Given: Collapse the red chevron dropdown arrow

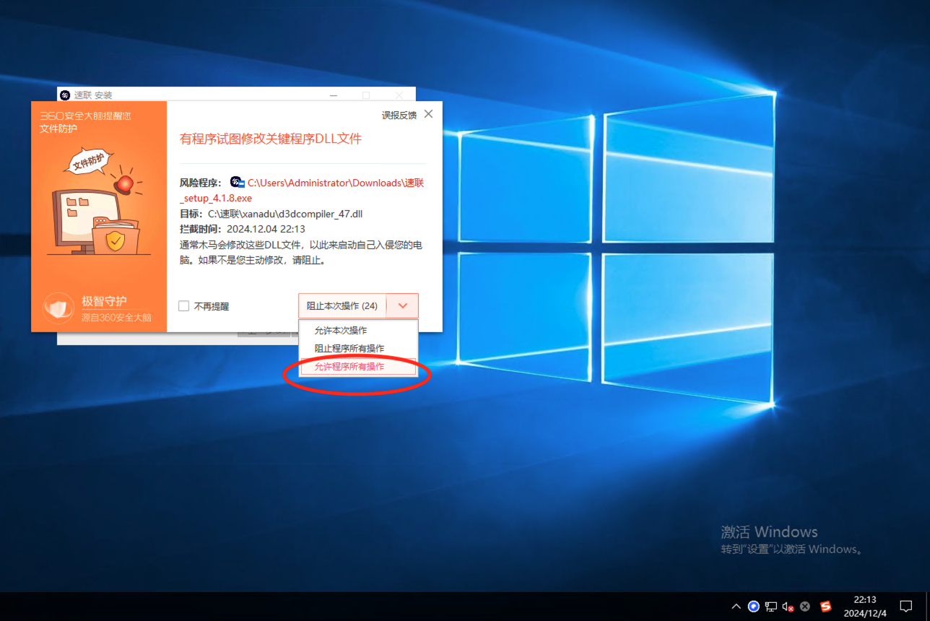Looking at the screenshot, I should (403, 305).
